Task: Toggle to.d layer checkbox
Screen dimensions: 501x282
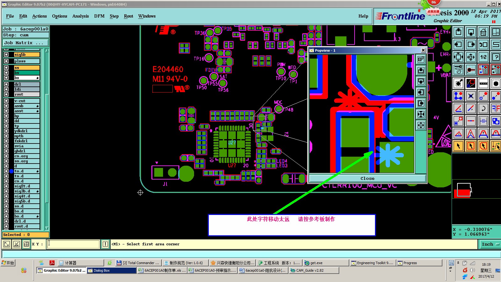Action: [x=6, y=171]
